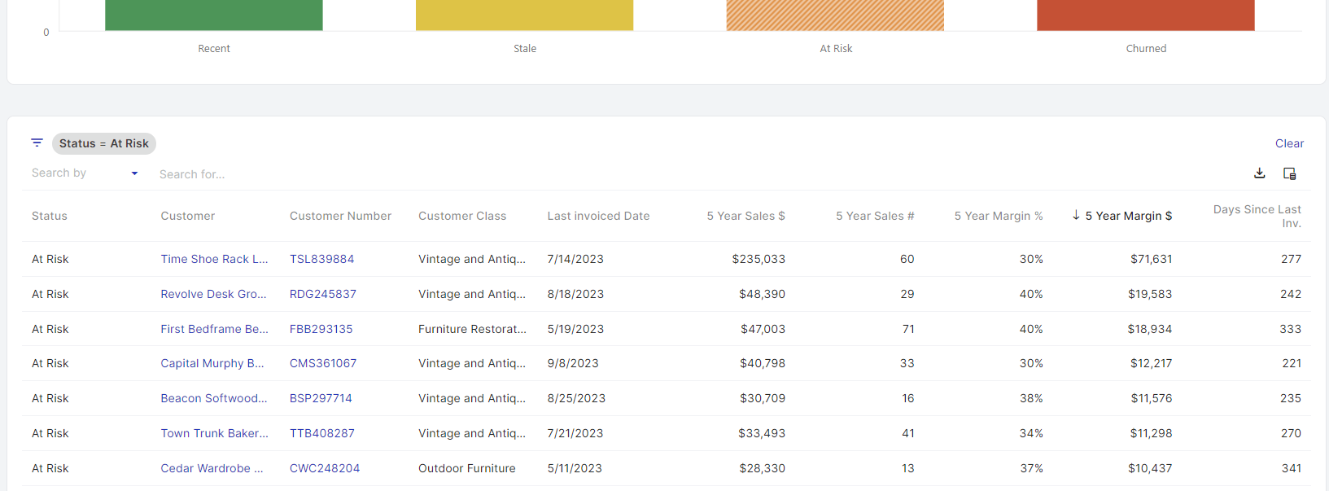
Task: Sort by the 5 Year Sales $ column header
Action: point(745,216)
